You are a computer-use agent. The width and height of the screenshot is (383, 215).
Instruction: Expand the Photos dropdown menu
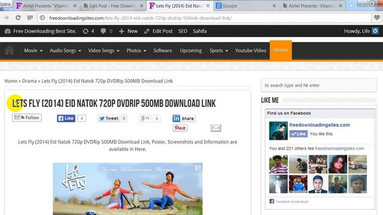click(136, 50)
